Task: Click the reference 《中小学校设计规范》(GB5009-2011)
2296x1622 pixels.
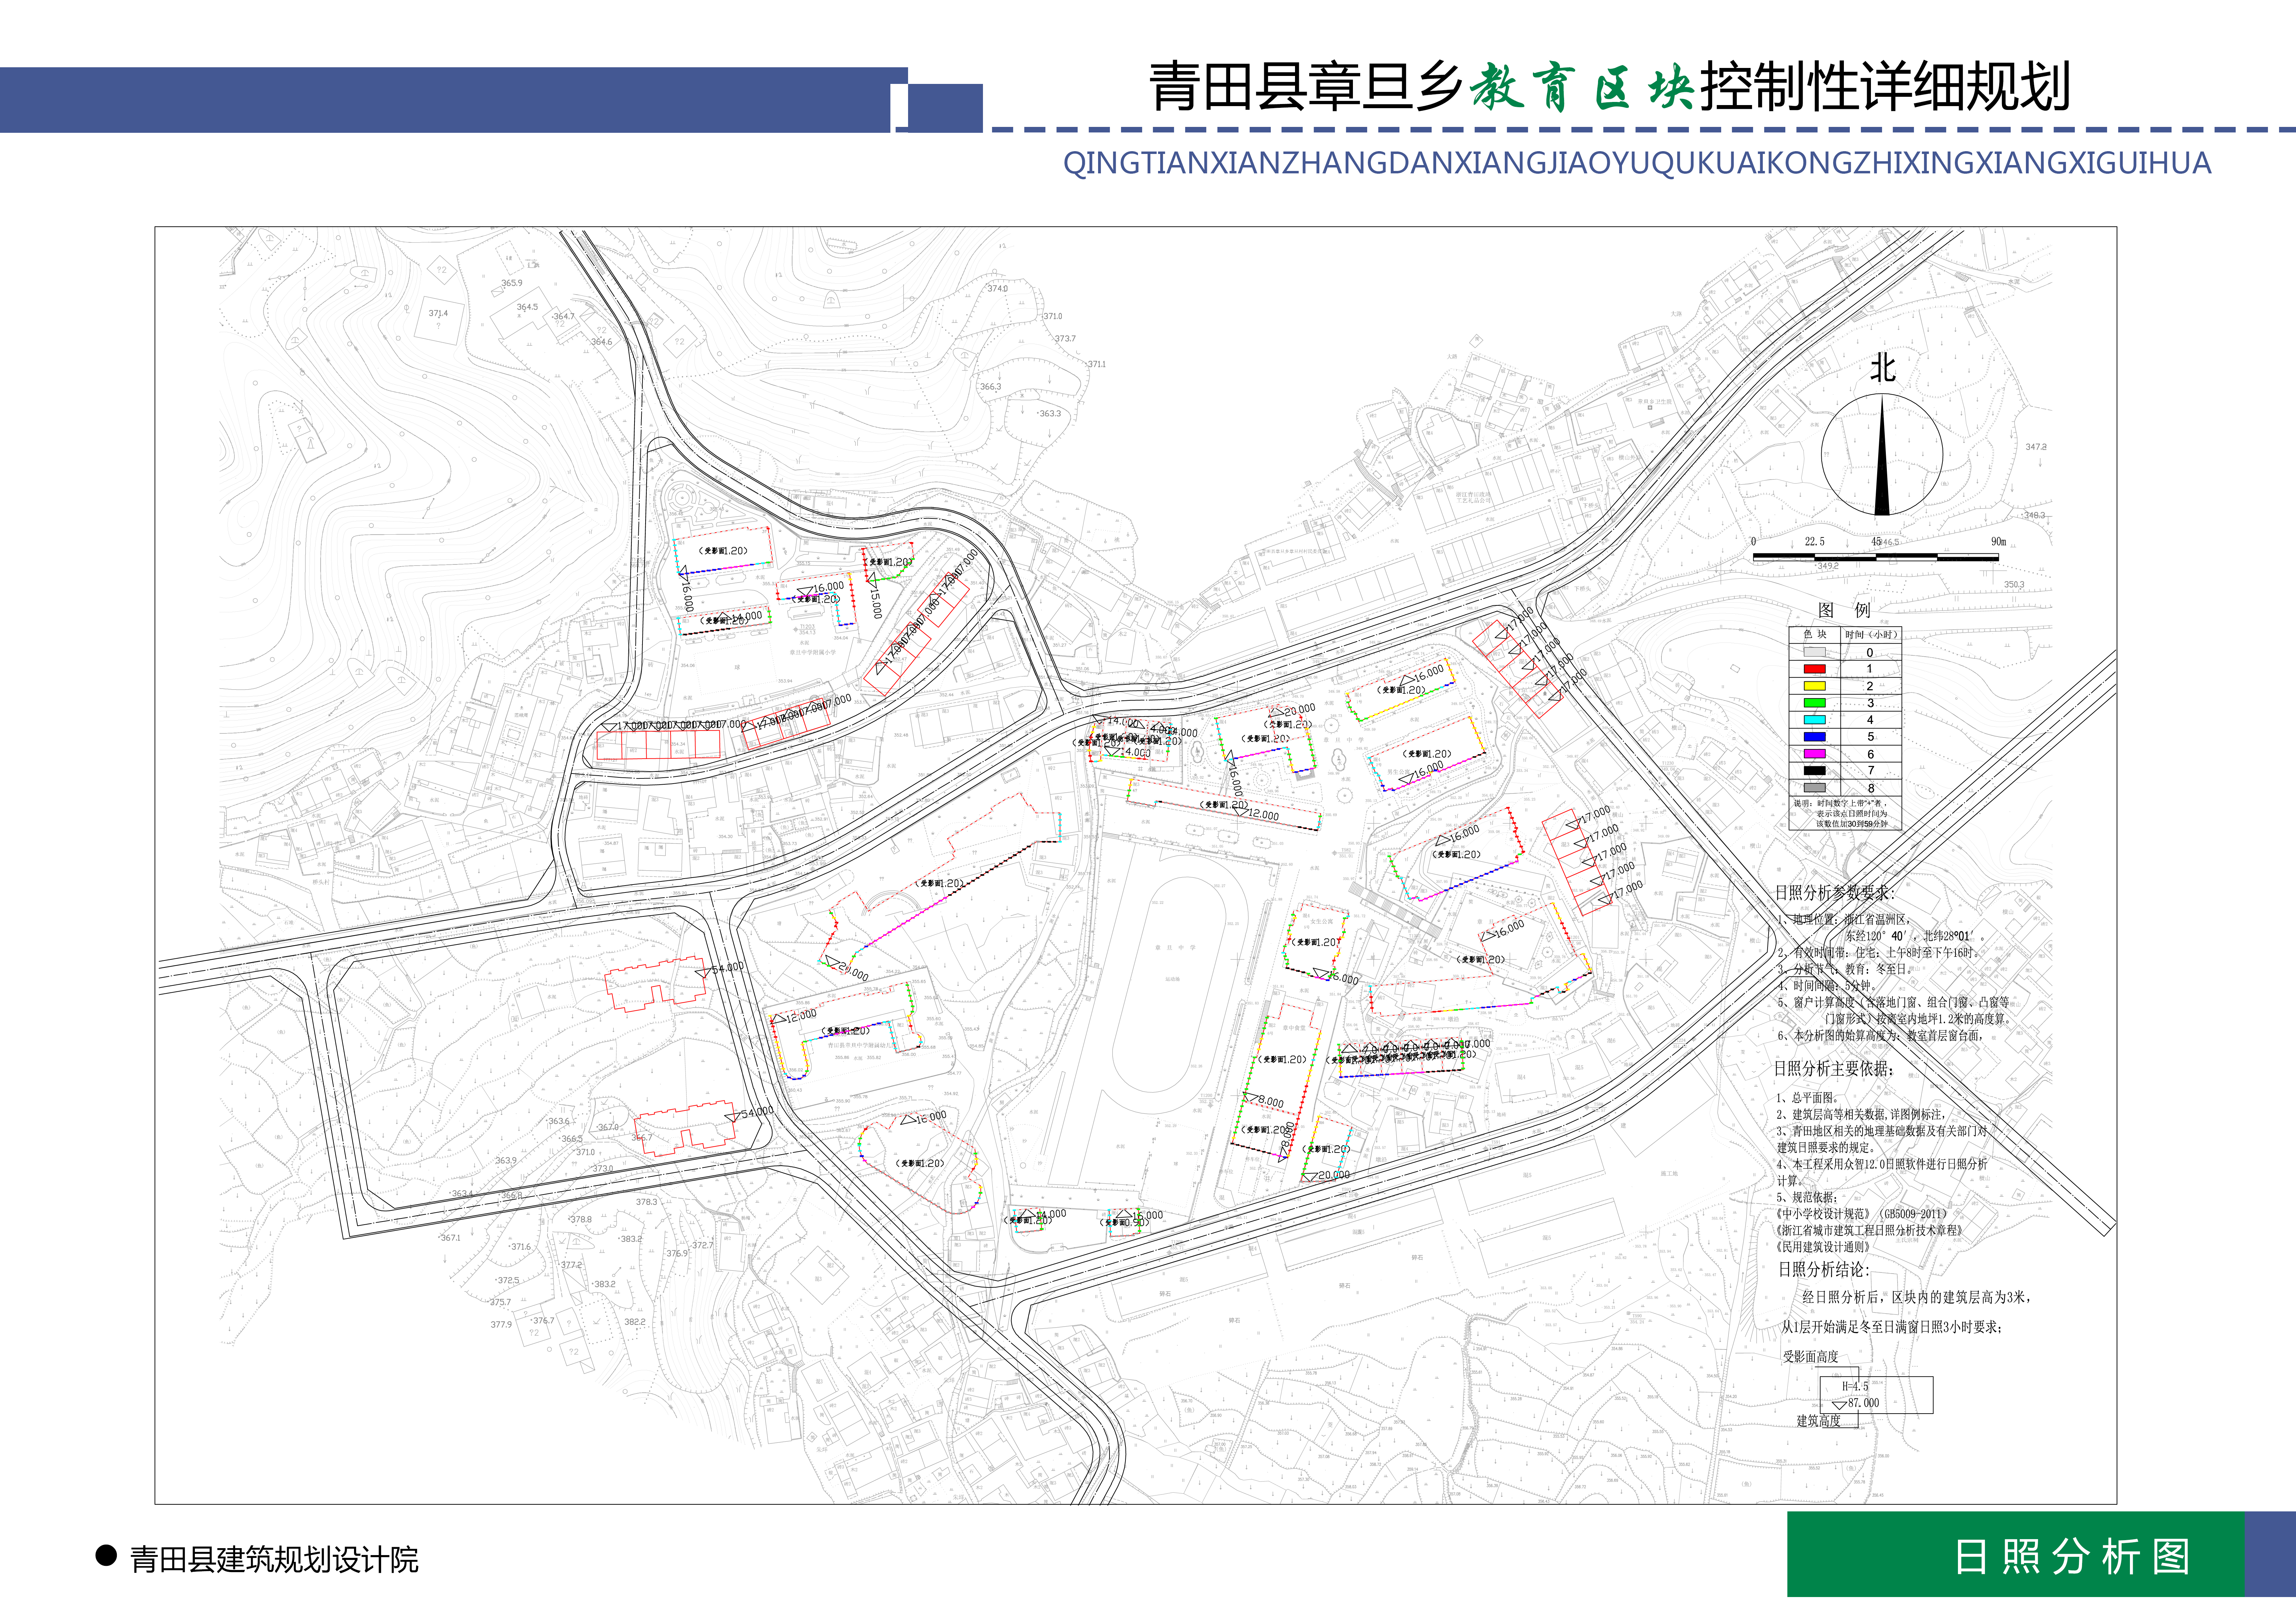Action: click(1862, 1214)
